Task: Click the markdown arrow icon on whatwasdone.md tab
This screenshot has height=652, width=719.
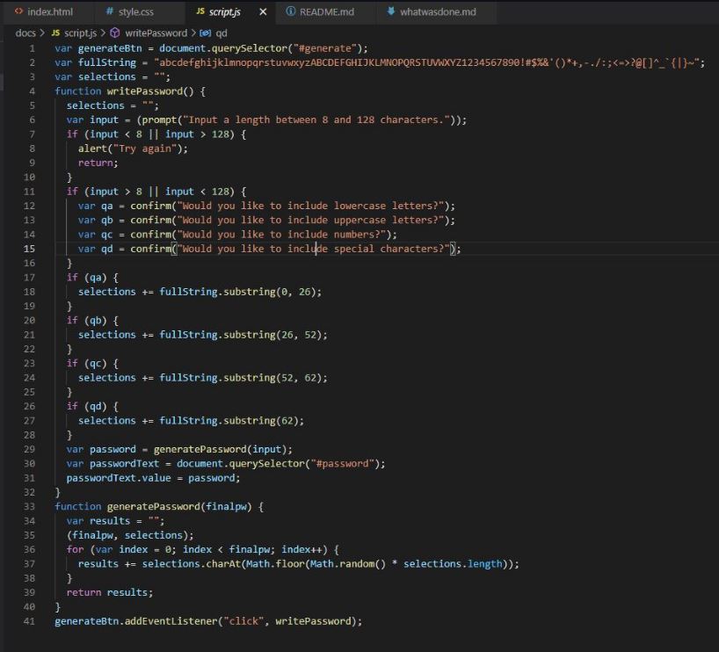Action: point(390,11)
